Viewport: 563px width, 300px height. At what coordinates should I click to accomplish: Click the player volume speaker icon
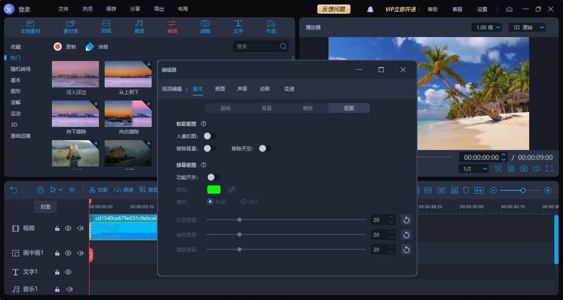click(536, 168)
